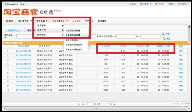Click the 退出 logout link
Image resolution: width=192 pixels, height=112 pixels.
tap(22, 4)
